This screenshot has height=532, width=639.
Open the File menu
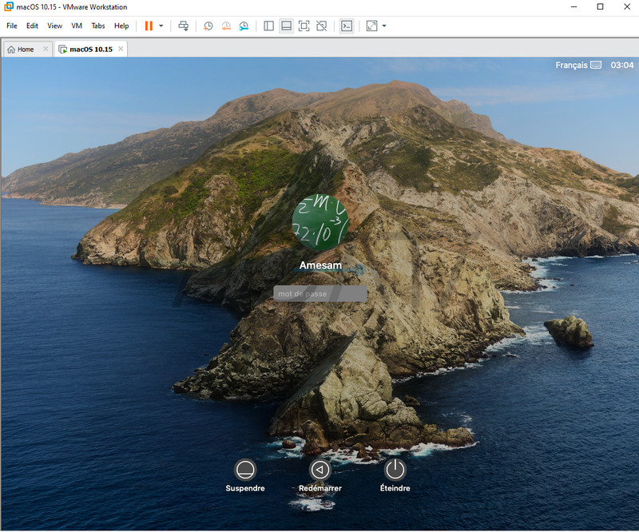[12, 26]
